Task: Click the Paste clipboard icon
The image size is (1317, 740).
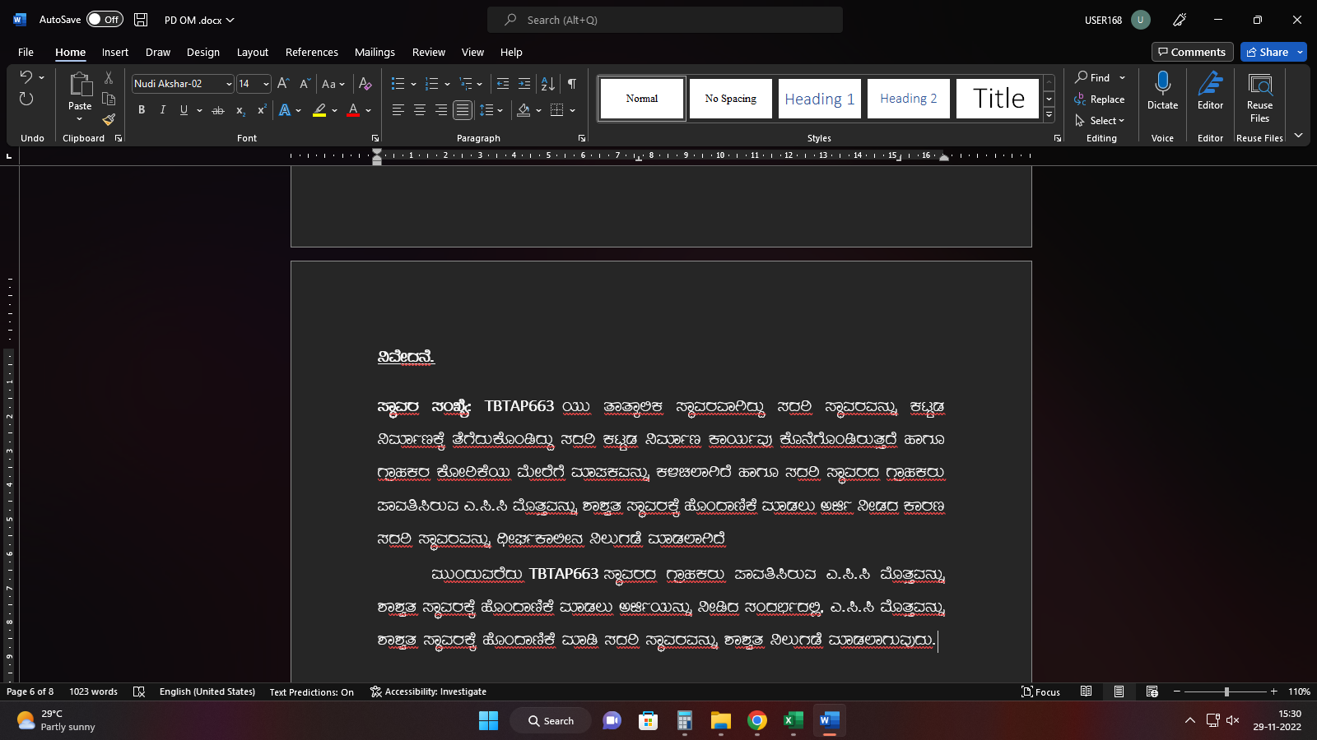Action: [80, 84]
